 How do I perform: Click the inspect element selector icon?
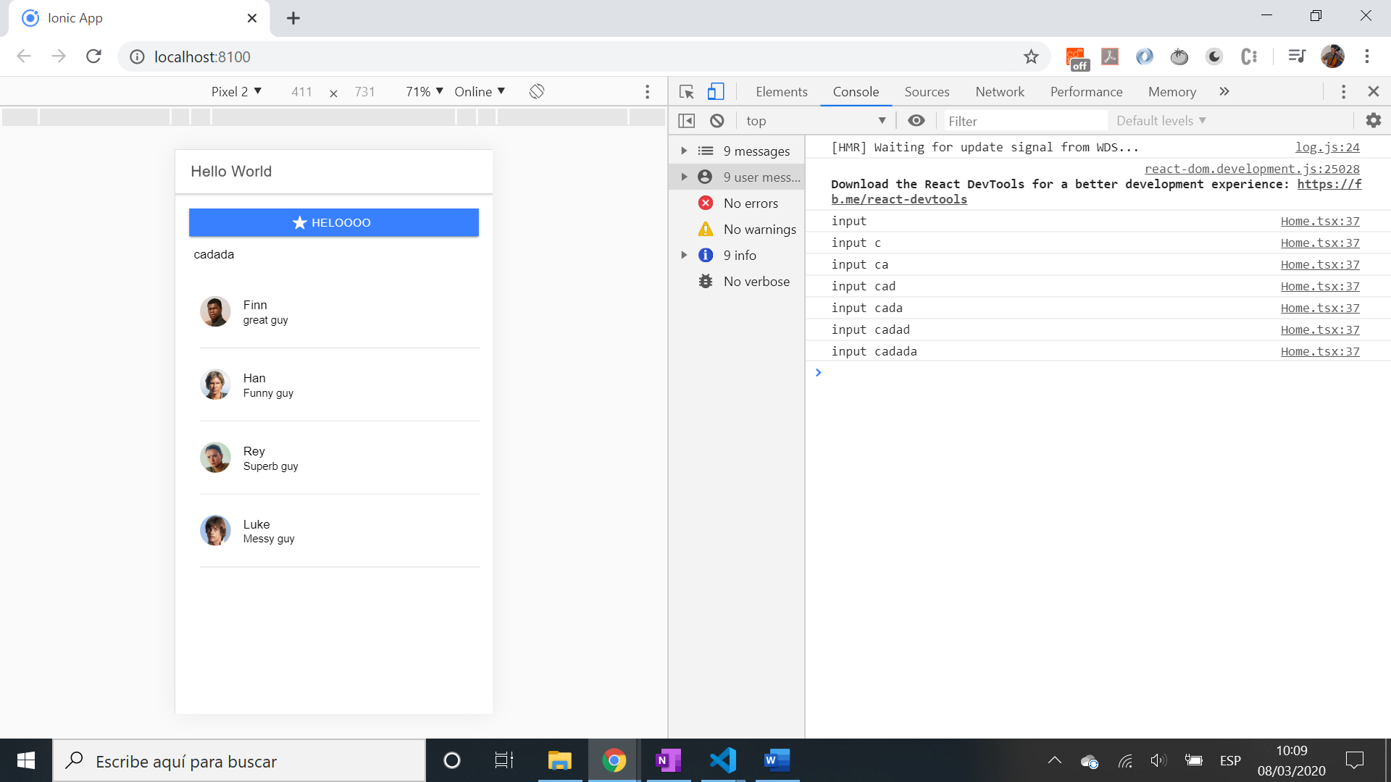click(686, 92)
